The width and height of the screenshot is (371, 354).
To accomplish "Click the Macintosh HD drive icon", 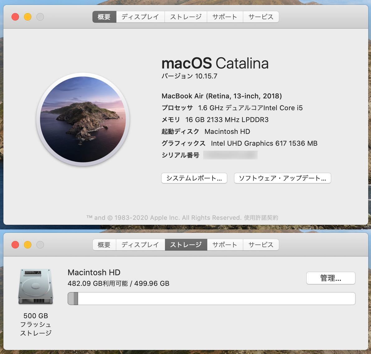I will pos(36,286).
